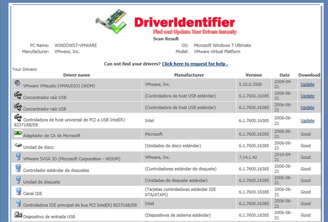Image resolution: width=328 pixels, height=222 pixels.
Task: Click the Driver name column header
Action: pos(76,75)
